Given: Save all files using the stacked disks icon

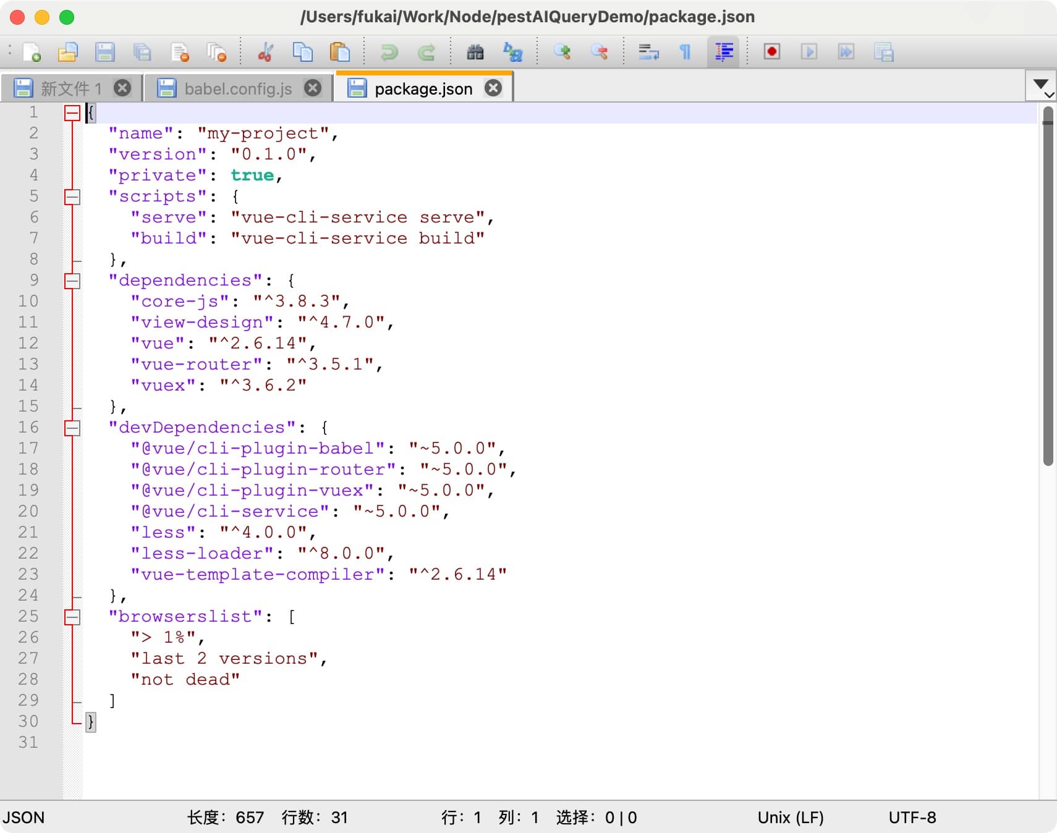Looking at the screenshot, I should tap(142, 52).
